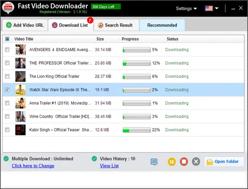The width and height of the screenshot is (248, 189).
Task: Open the blue comment log icon
Action: [154, 162]
